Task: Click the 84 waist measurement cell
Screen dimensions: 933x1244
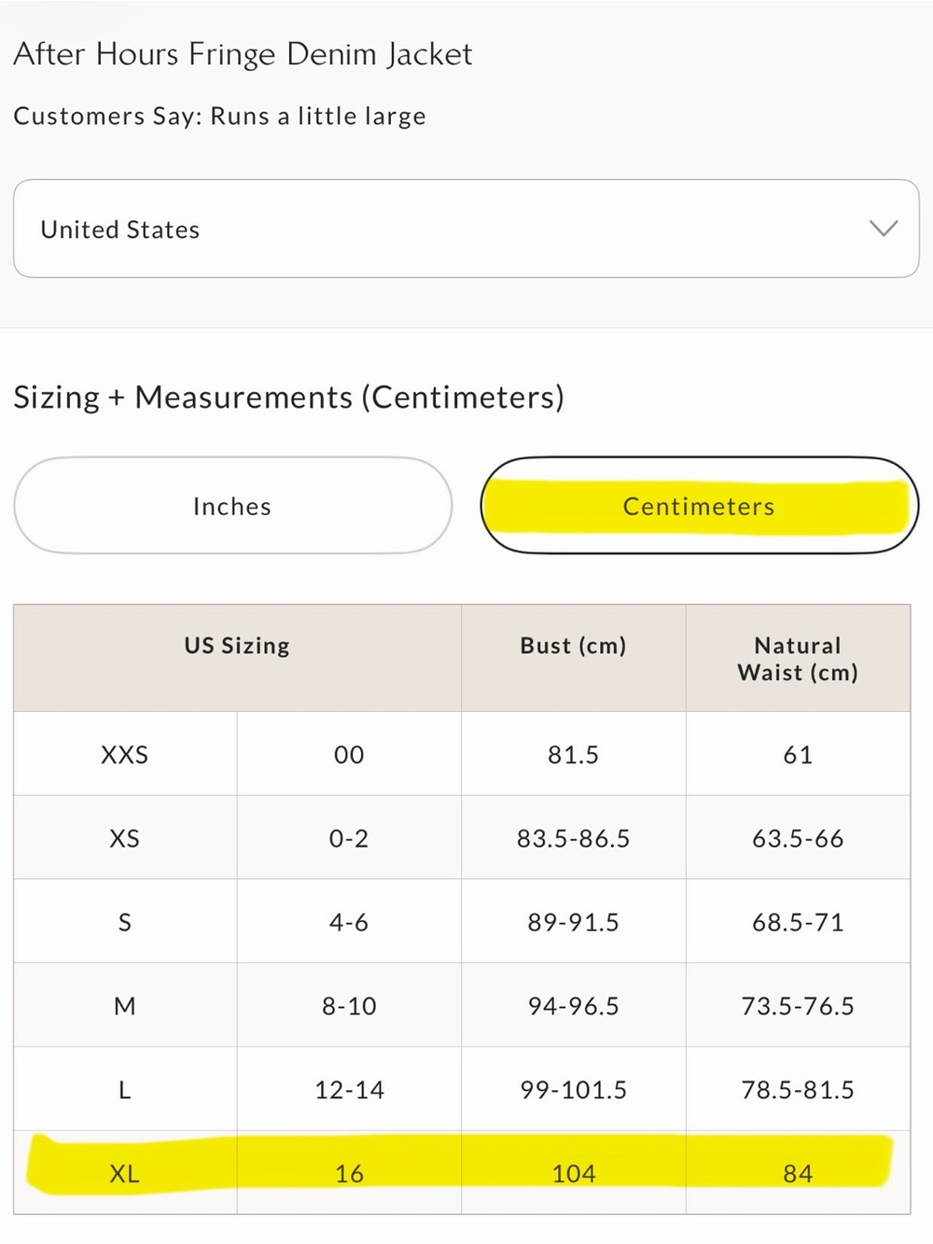Action: tap(798, 1173)
